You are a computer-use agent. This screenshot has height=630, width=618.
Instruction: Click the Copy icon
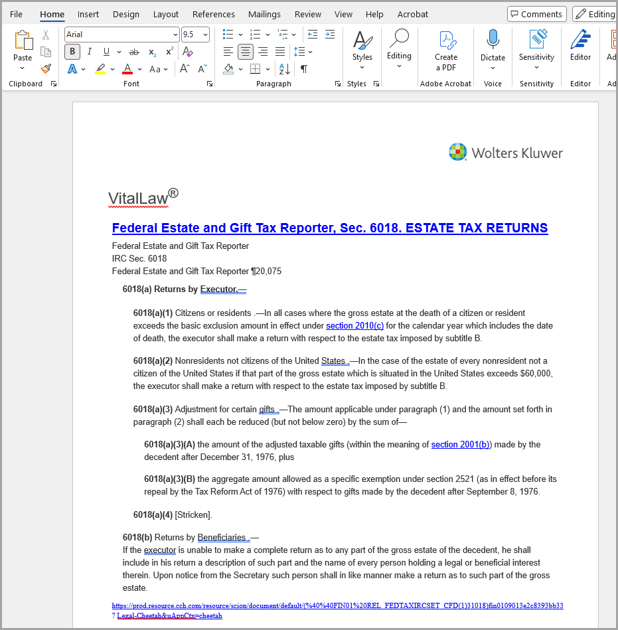point(46,52)
